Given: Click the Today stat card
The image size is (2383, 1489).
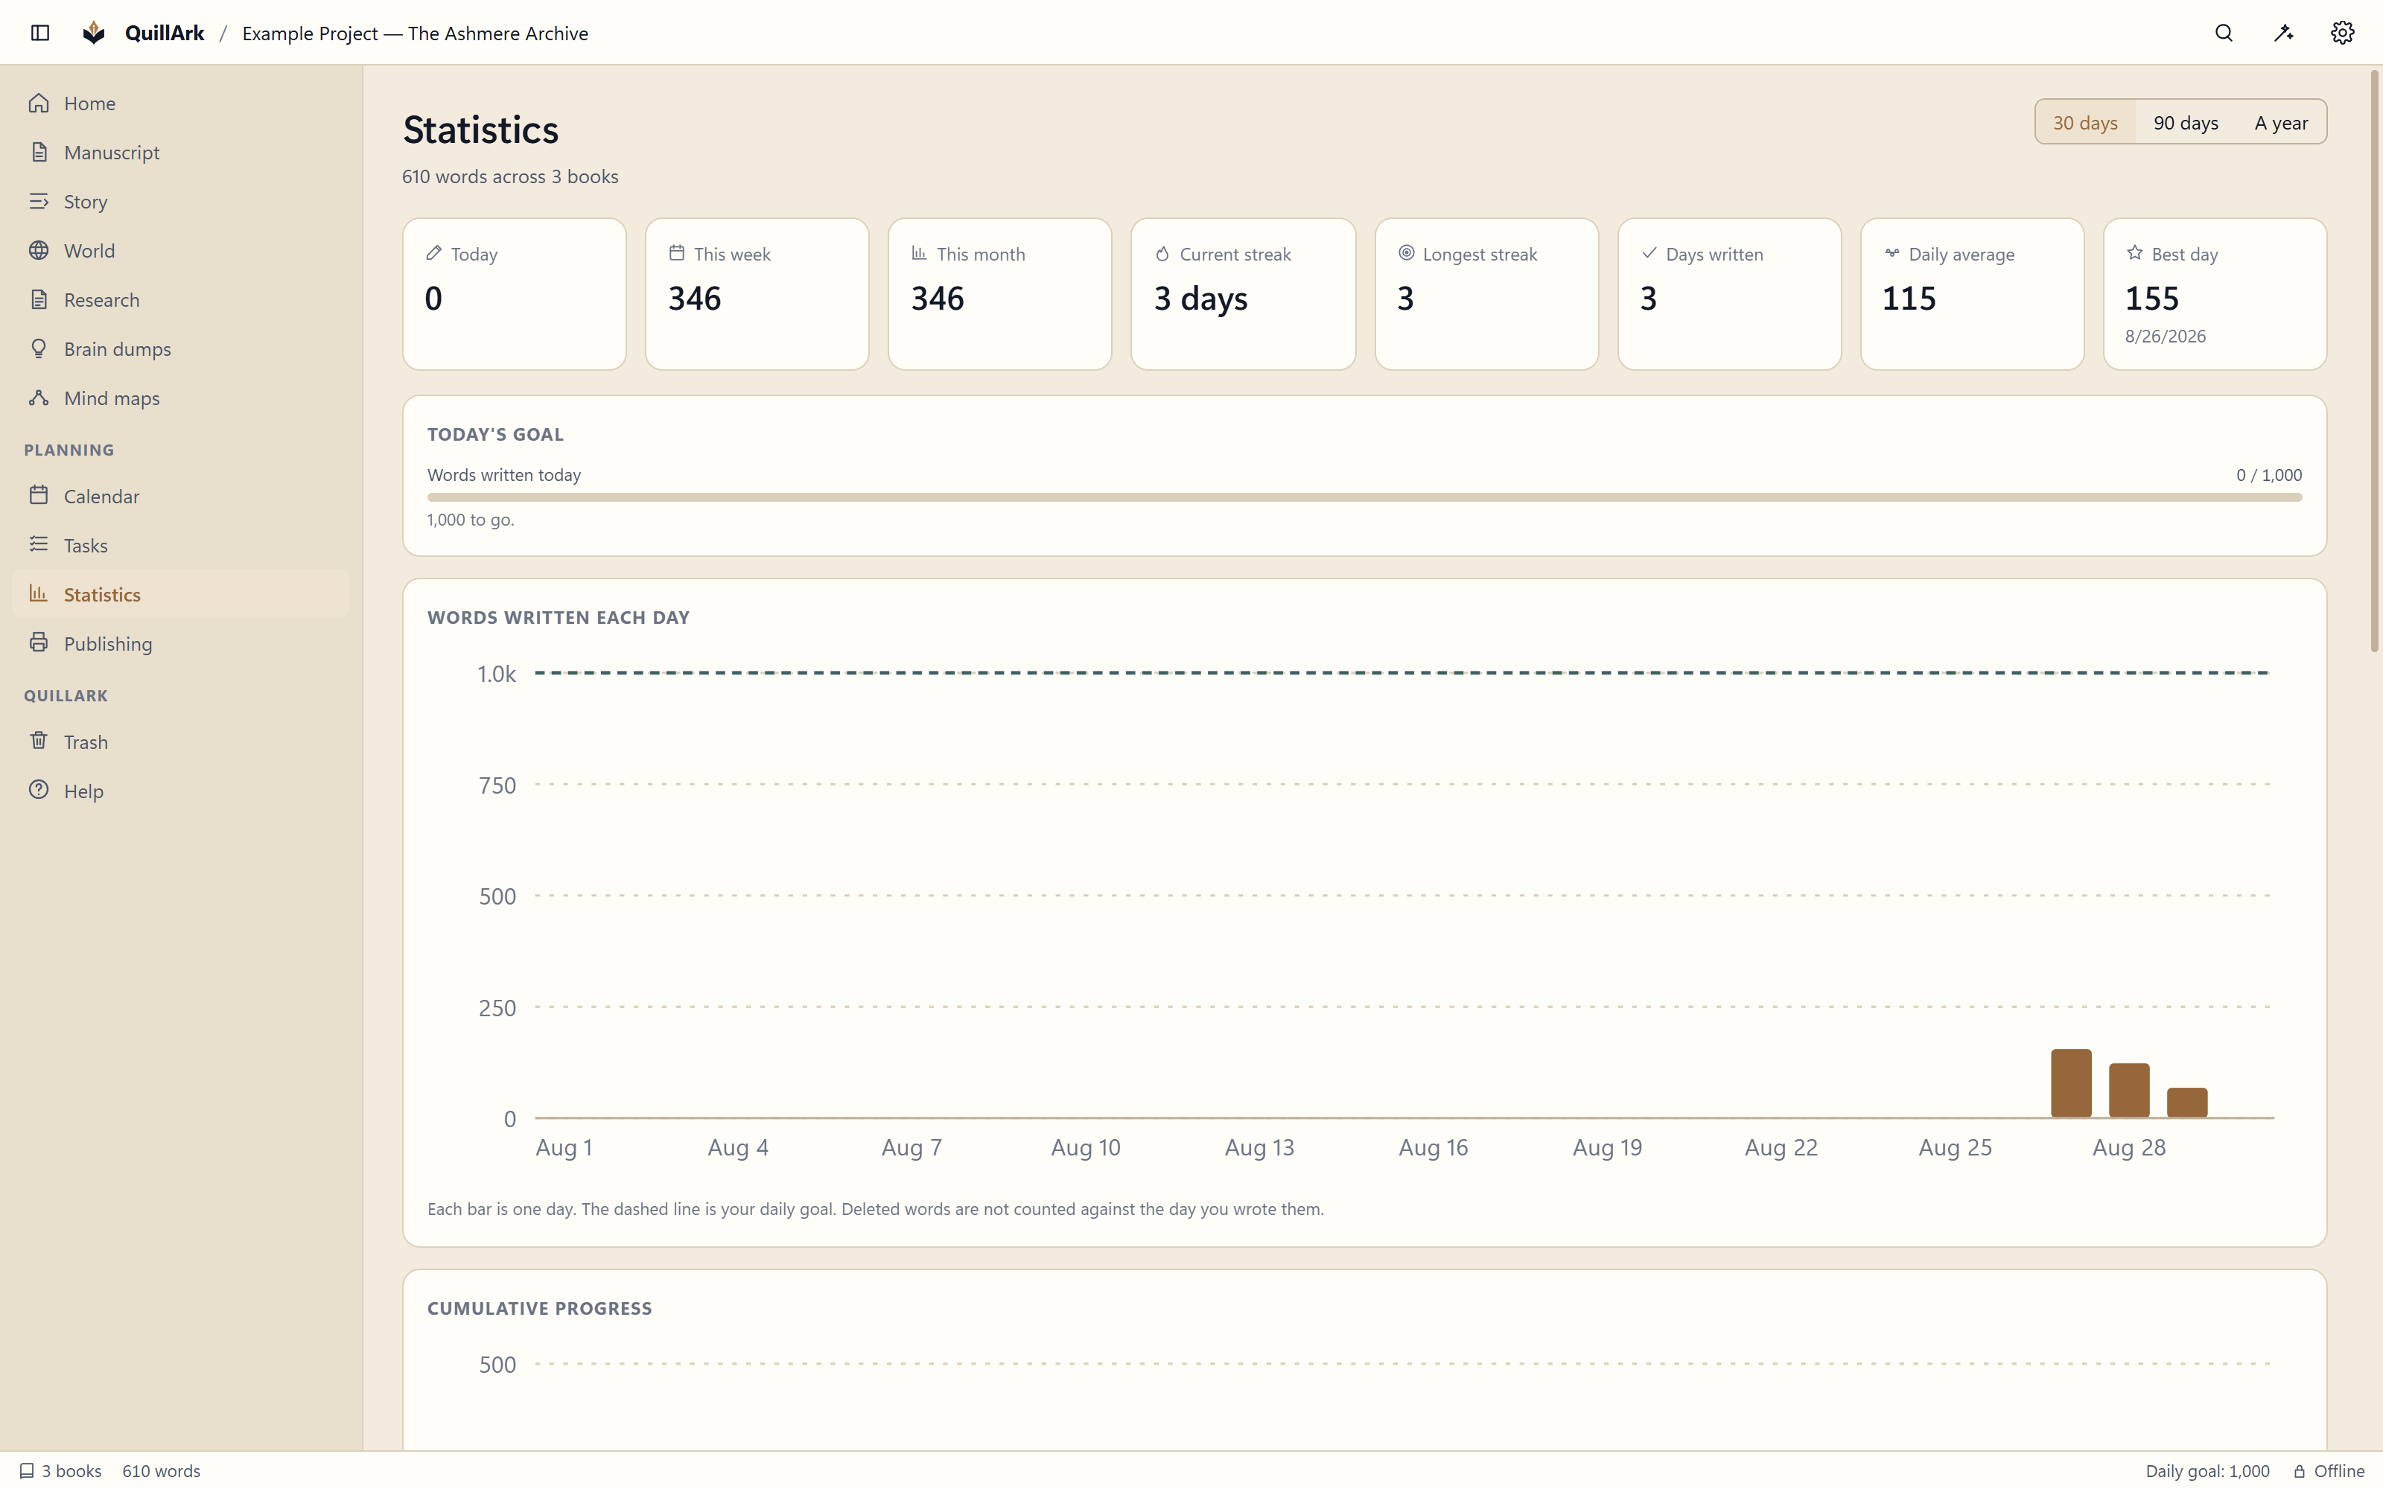Looking at the screenshot, I should (x=514, y=293).
